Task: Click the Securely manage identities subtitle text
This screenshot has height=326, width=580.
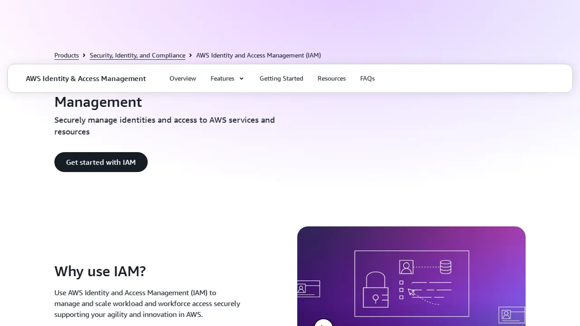Action: pos(164,126)
